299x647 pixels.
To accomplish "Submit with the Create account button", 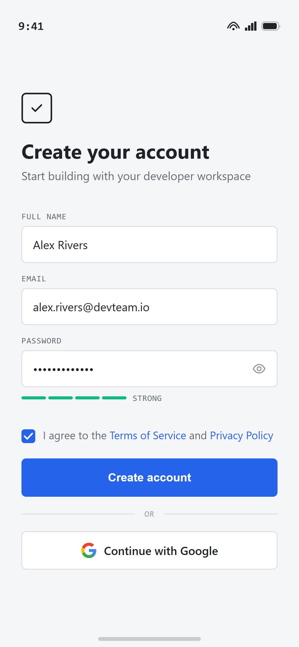I will [x=149, y=478].
